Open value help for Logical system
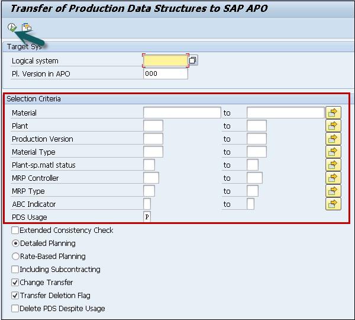 tap(193, 60)
